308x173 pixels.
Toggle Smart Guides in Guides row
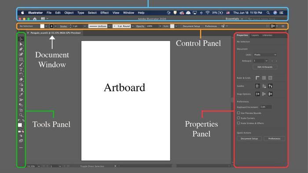point(270,86)
